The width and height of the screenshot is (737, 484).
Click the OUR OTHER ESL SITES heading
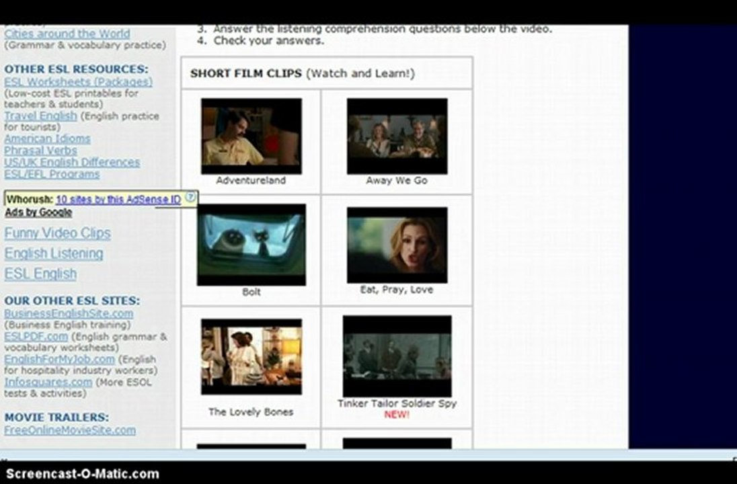[x=72, y=300]
